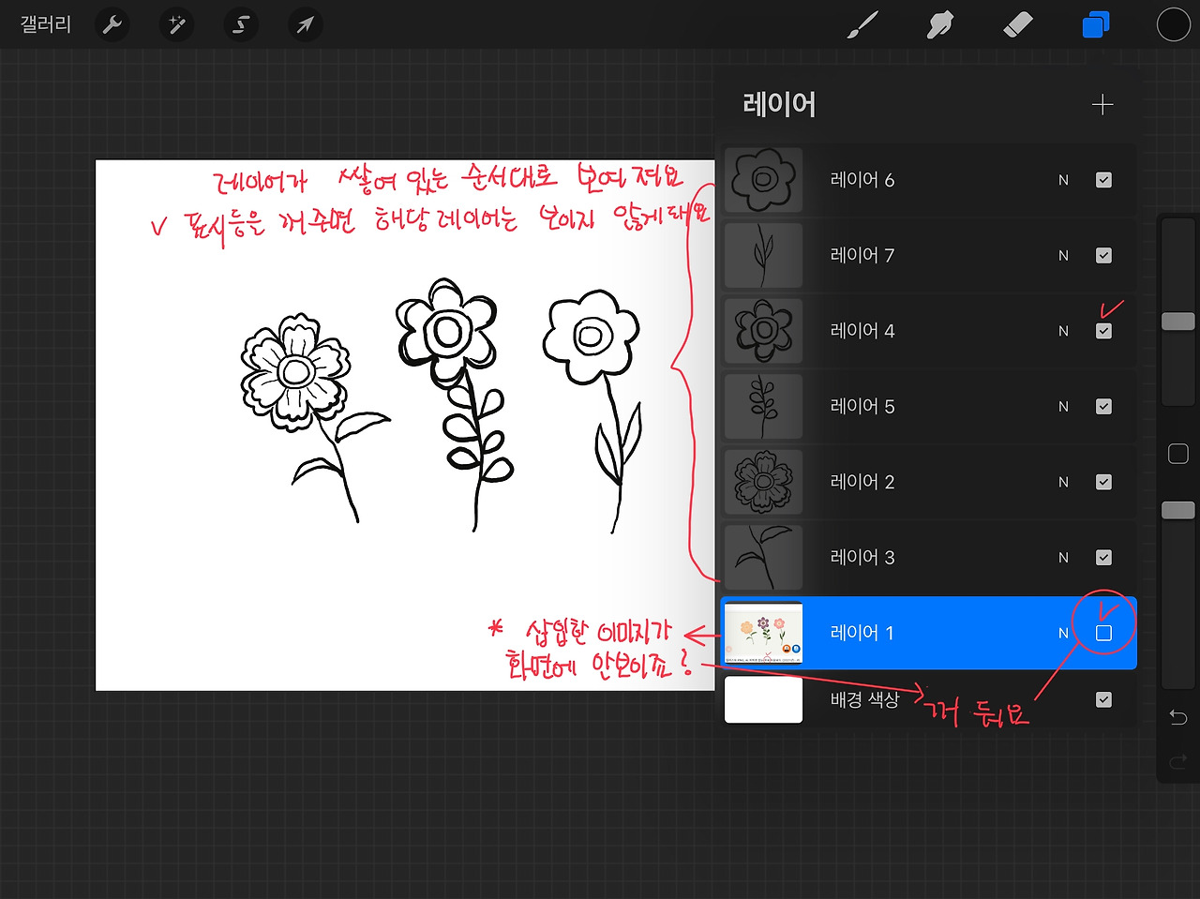Undo the last action
The image size is (1200, 899).
(1178, 718)
